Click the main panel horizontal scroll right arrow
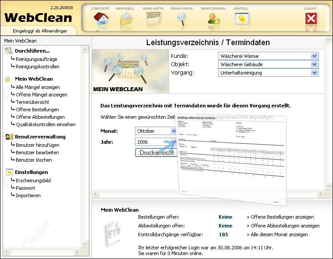The image size is (333, 259). 320,194
